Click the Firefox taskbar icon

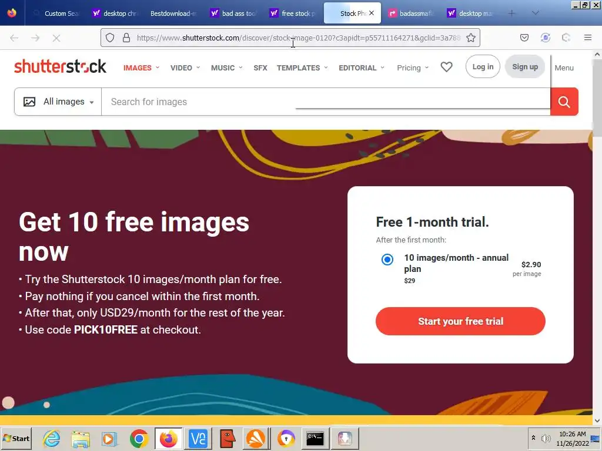168,438
